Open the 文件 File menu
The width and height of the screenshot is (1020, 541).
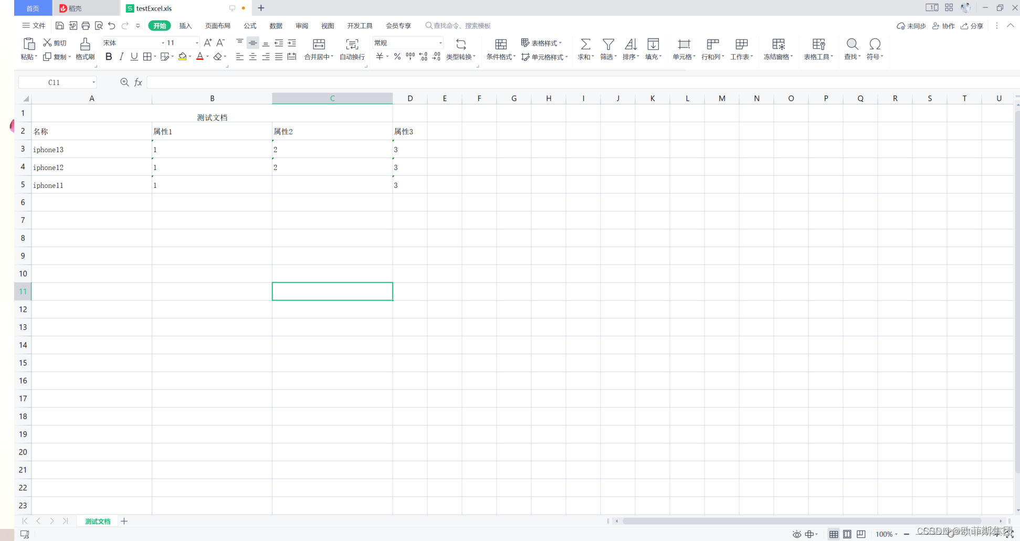(34, 26)
